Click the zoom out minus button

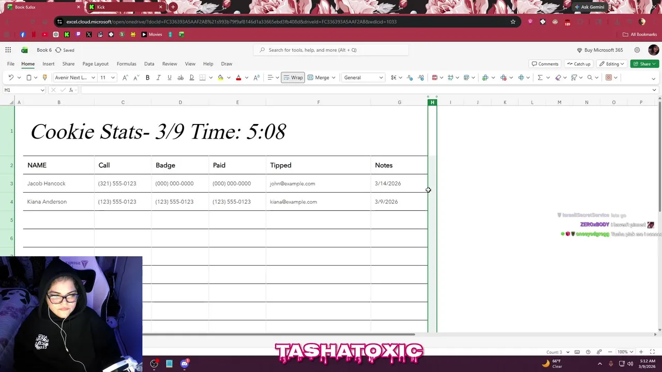point(610,352)
